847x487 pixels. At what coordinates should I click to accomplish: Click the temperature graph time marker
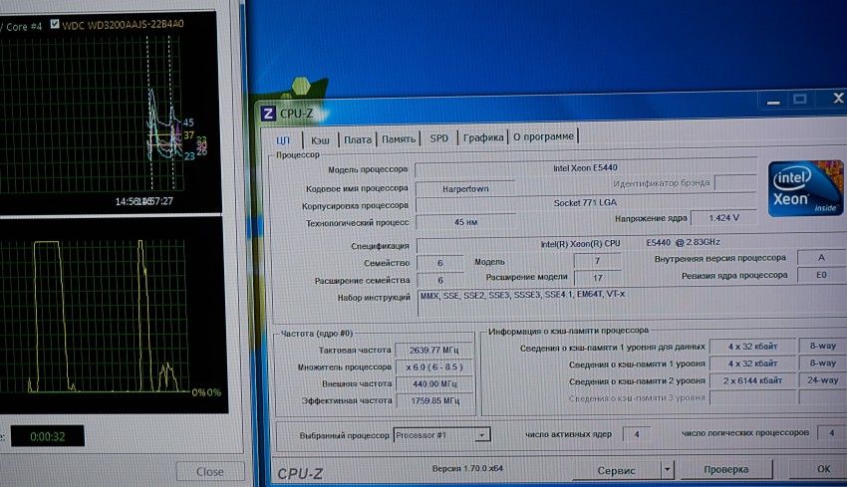(143, 201)
